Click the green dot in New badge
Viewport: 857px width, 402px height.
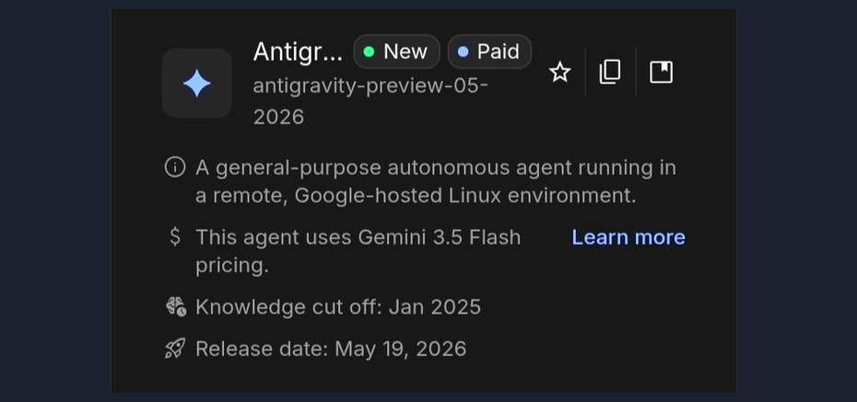tap(369, 52)
